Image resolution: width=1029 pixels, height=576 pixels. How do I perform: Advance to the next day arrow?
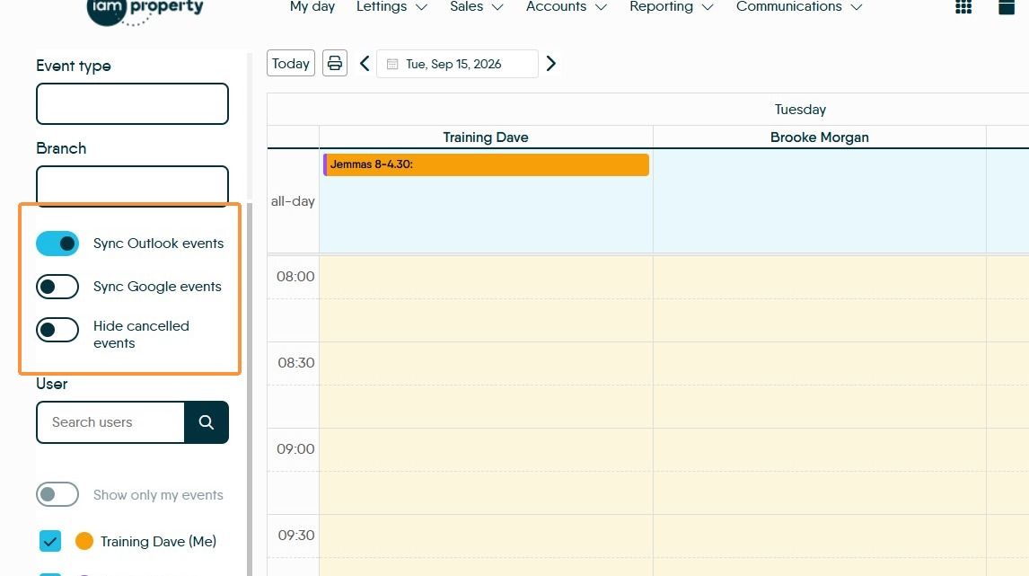(x=551, y=64)
